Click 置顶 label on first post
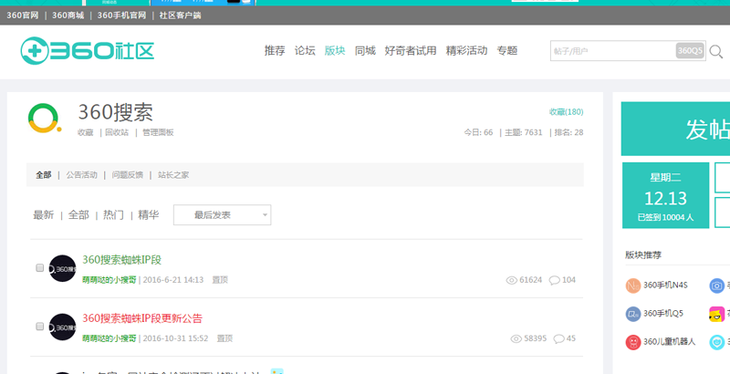The image size is (730, 374). (220, 280)
